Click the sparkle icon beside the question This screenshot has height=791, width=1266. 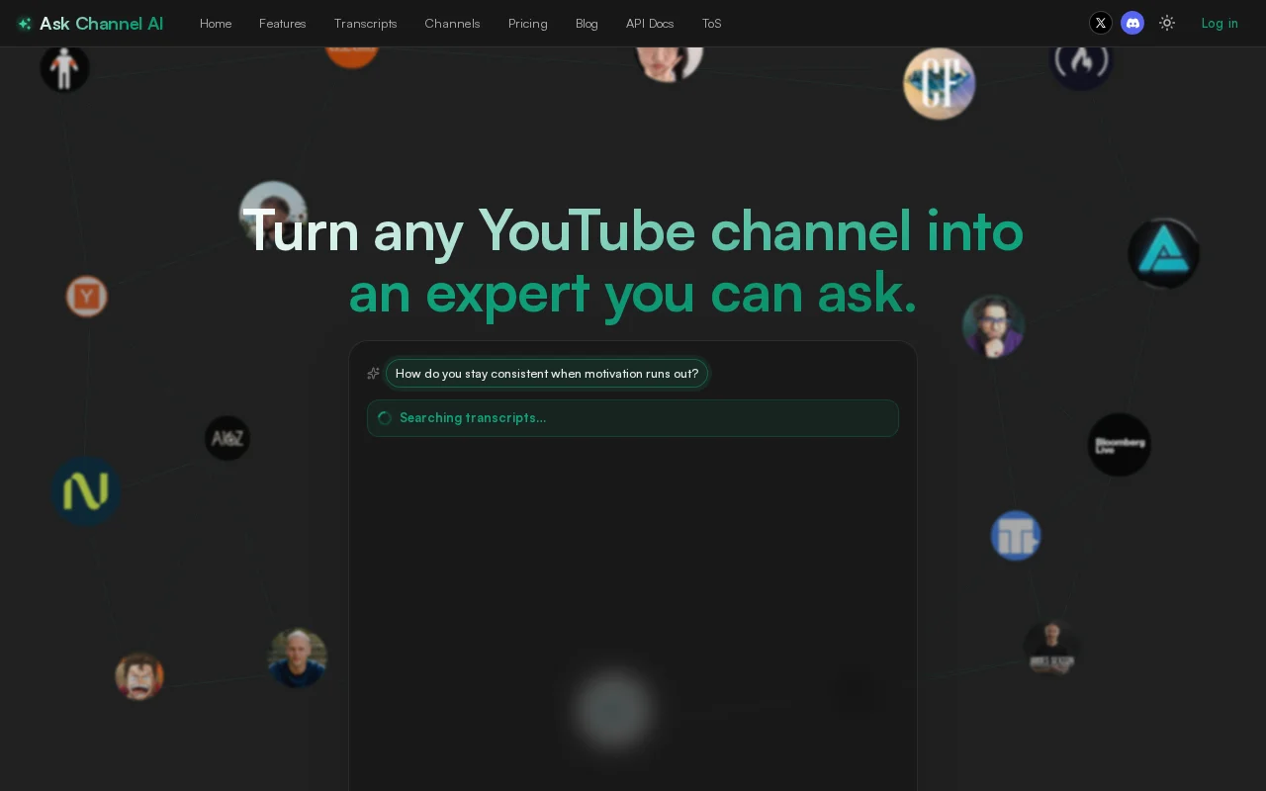click(373, 374)
